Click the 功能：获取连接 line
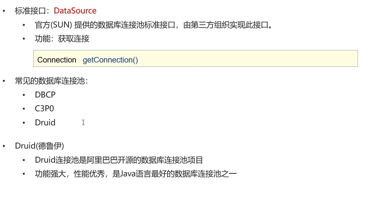 [62, 39]
